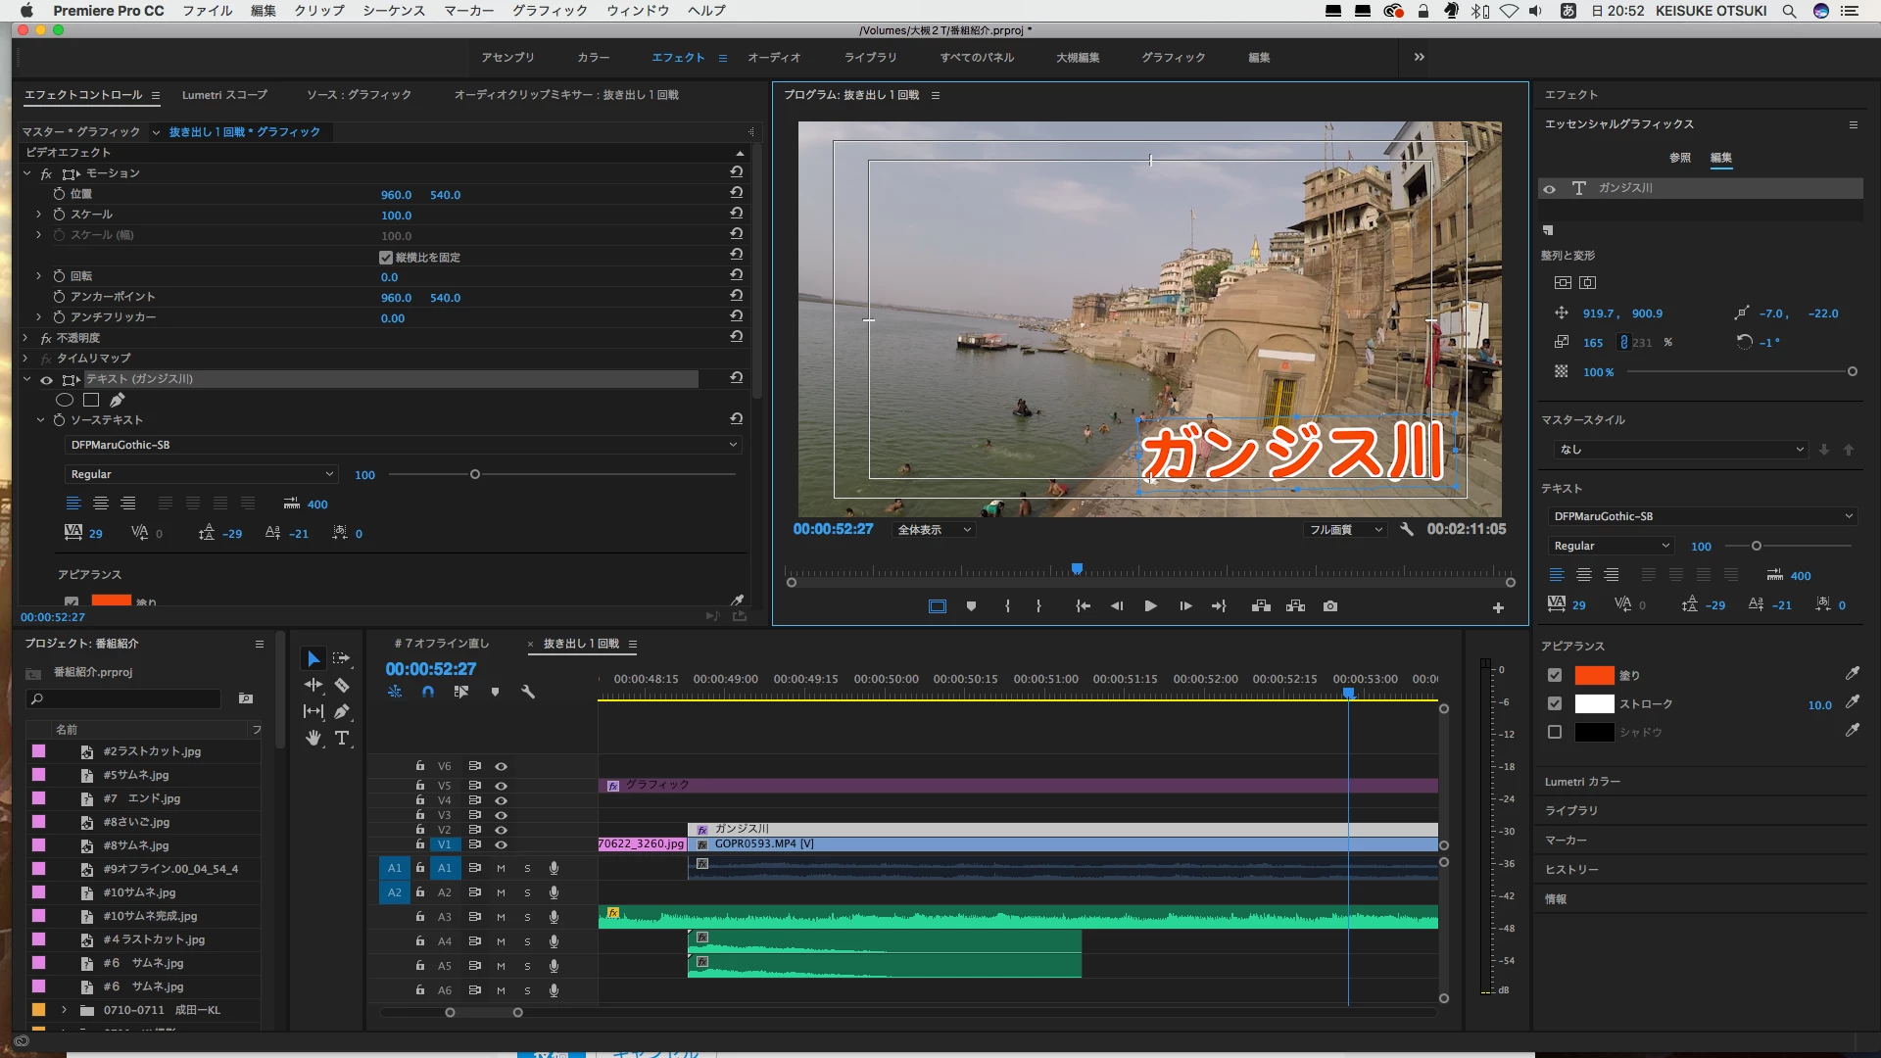Toggle Snap magnet icon in timeline
The image size is (1881, 1058).
click(428, 692)
